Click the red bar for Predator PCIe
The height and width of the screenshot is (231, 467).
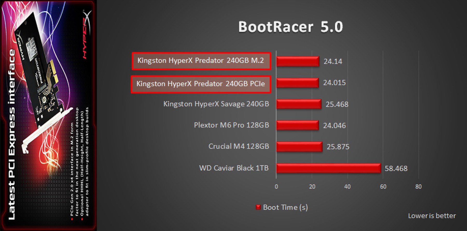pos(297,83)
